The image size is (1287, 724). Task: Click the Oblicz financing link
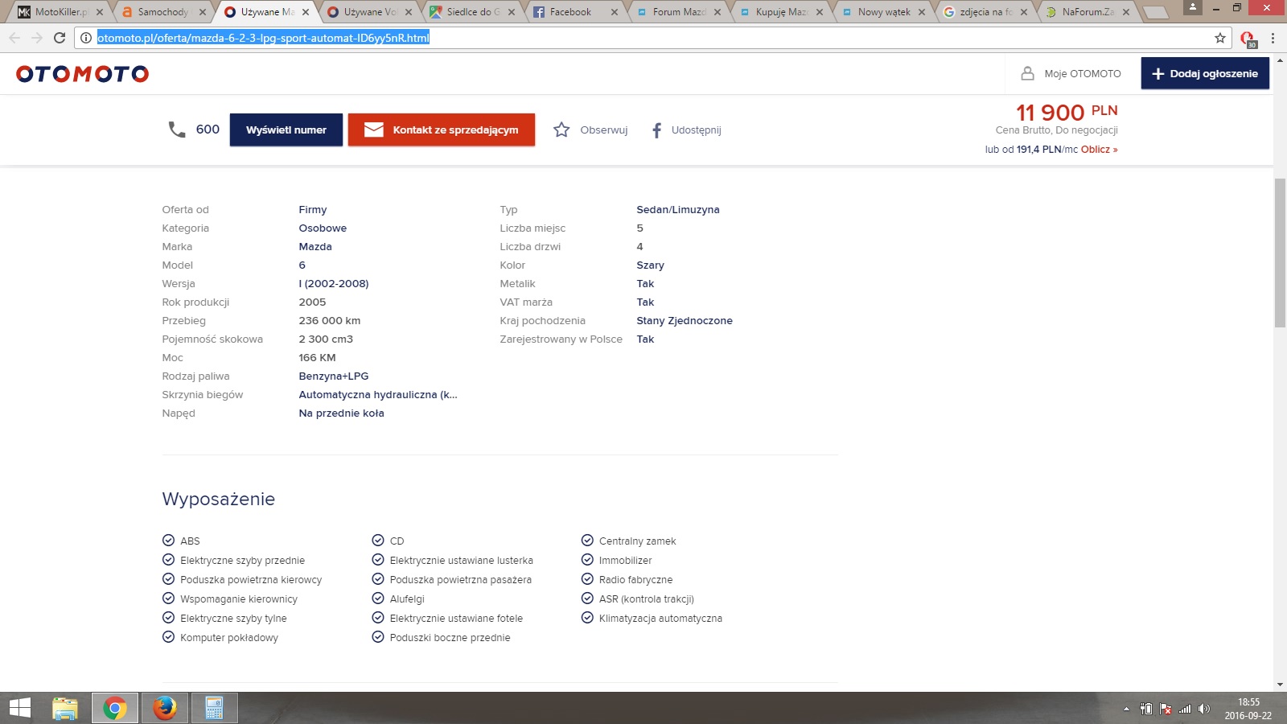click(x=1099, y=150)
